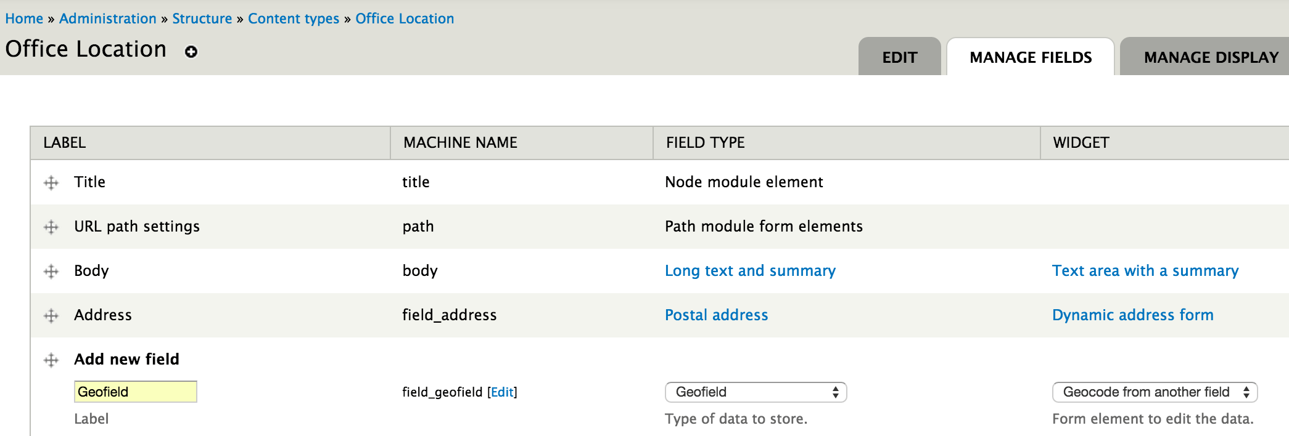The height and width of the screenshot is (436, 1289).
Task: Click the drag handle for Title row
Action: (x=51, y=183)
